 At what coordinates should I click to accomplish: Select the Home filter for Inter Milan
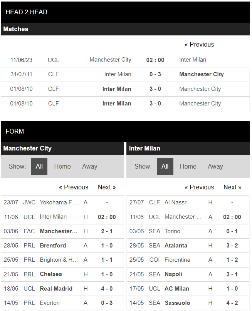188,166
